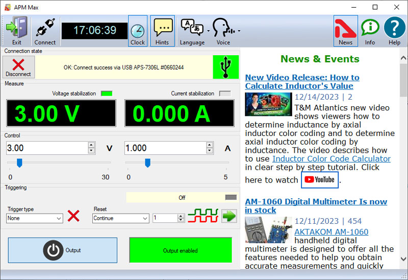Click the News & Events heading
Image resolution: width=408 pixels, height=280 pixels.
[320, 59]
